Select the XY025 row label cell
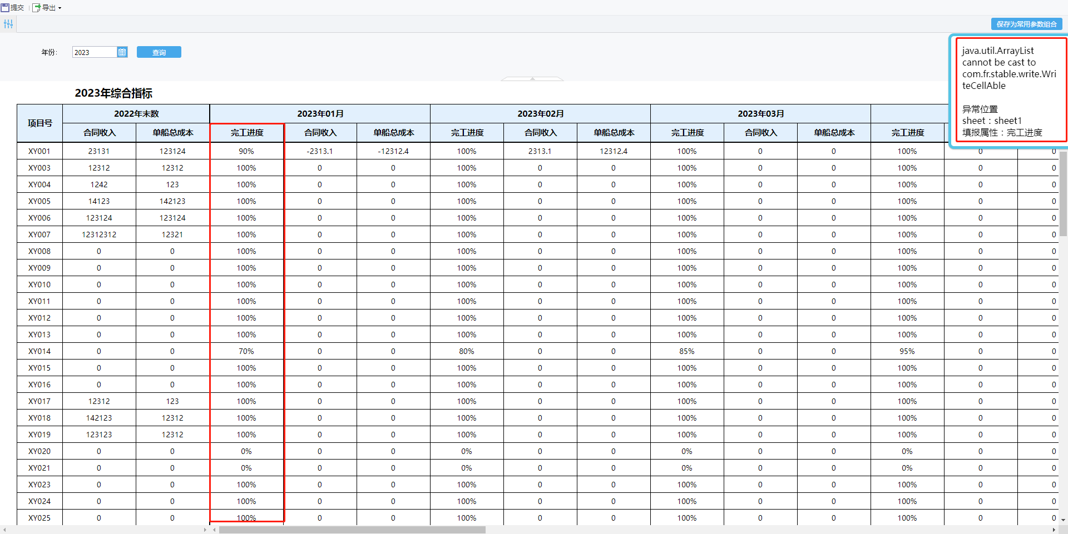The width and height of the screenshot is (1068, 534). click(39, 518)
